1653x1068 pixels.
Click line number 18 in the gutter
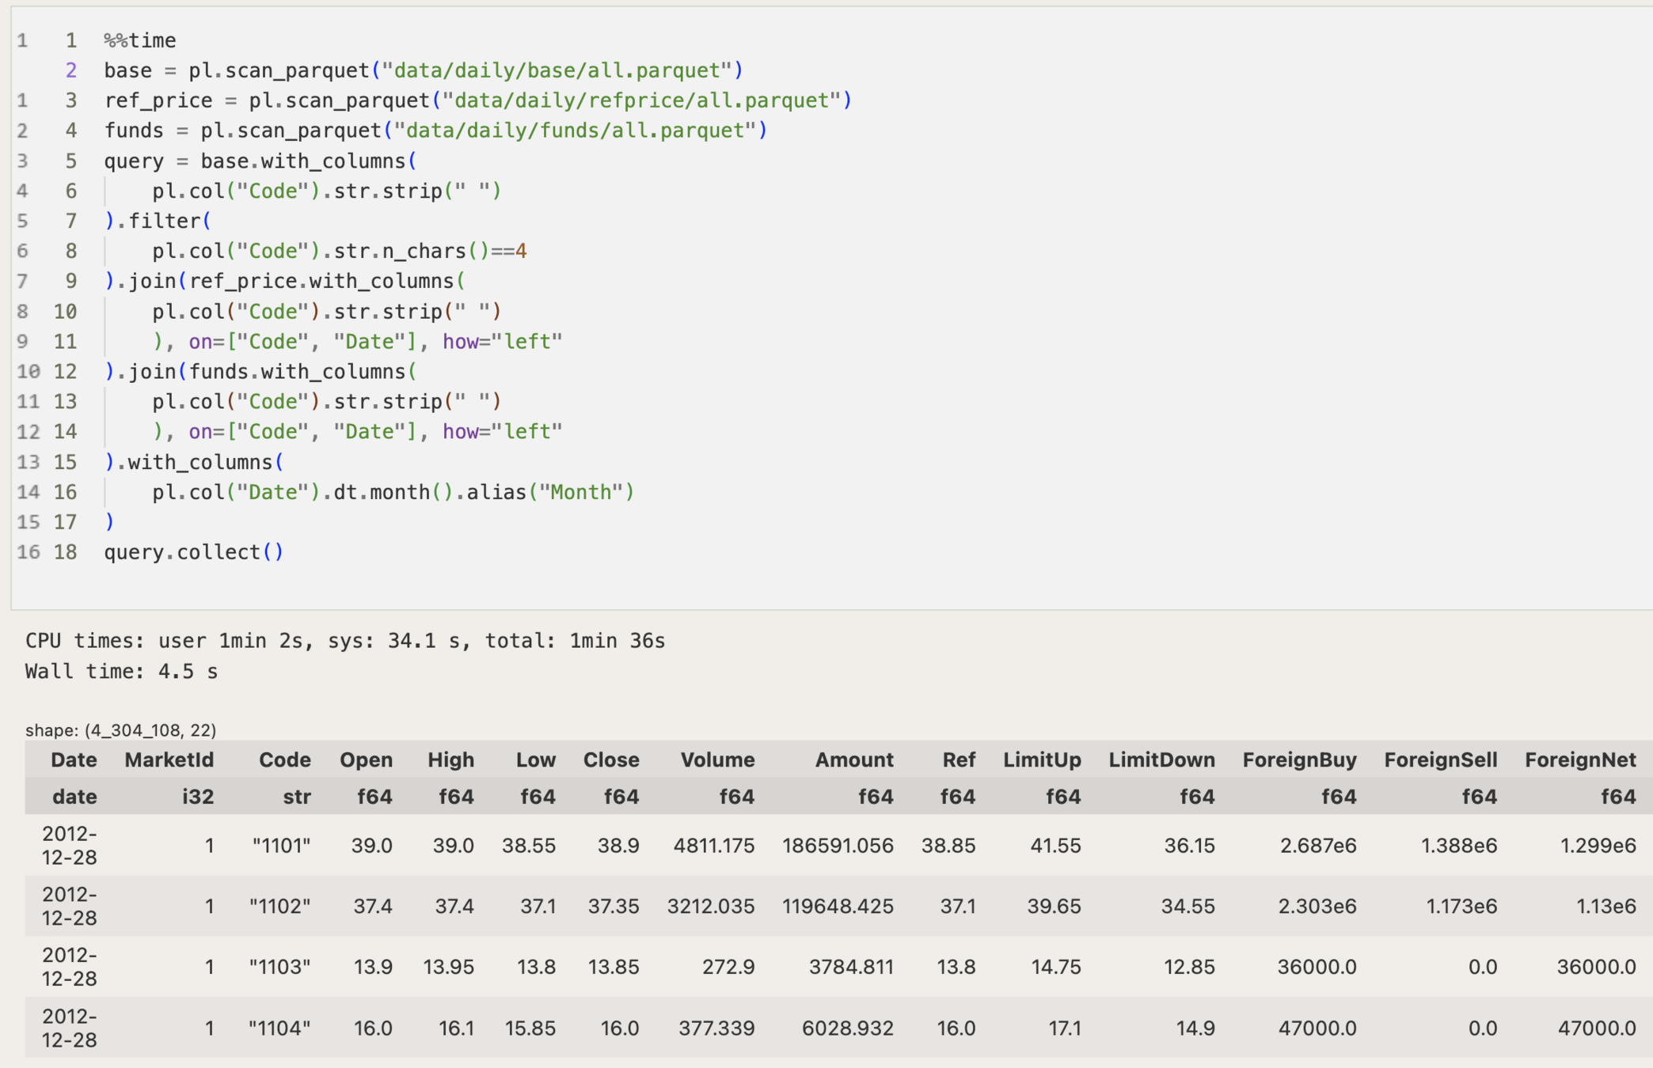(65, 552)
